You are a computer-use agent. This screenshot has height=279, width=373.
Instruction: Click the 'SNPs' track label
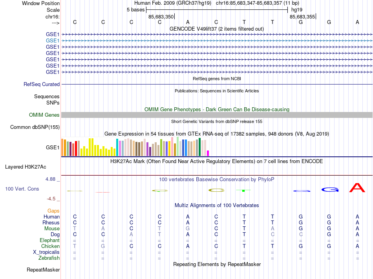click(x=53, y=103)
